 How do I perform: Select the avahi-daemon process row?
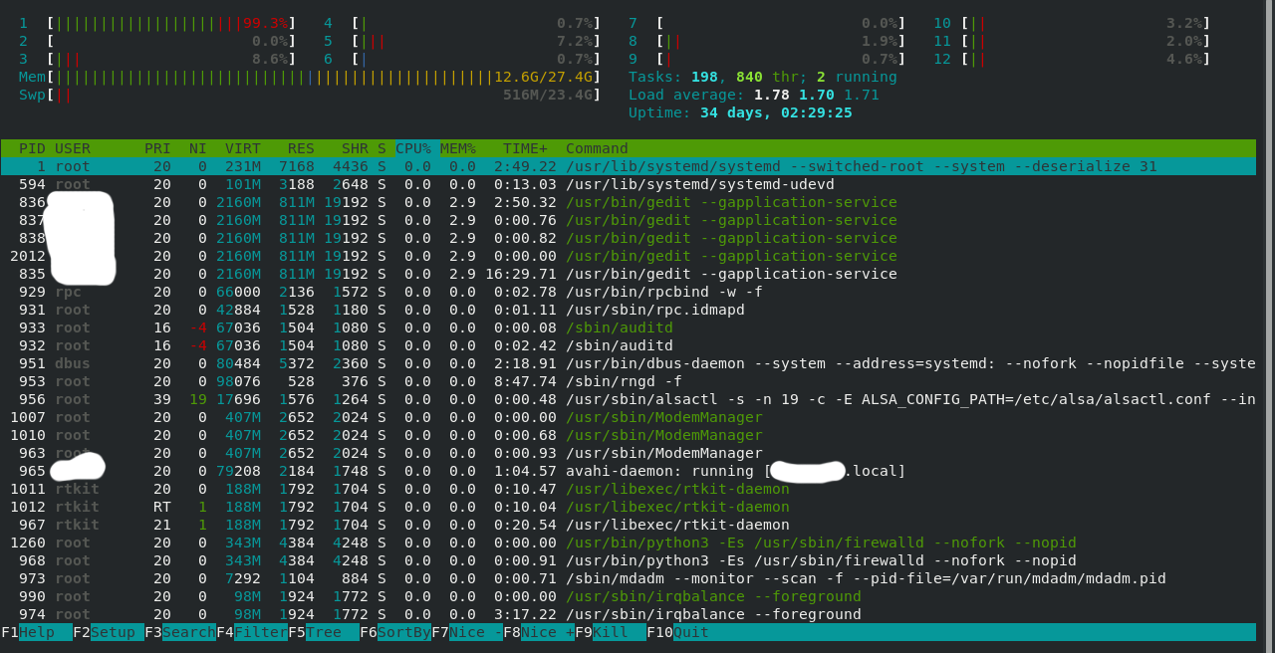[x=629, y=471]
